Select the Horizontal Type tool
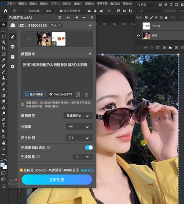Screen dimensions: 184x204 [4, 125]
